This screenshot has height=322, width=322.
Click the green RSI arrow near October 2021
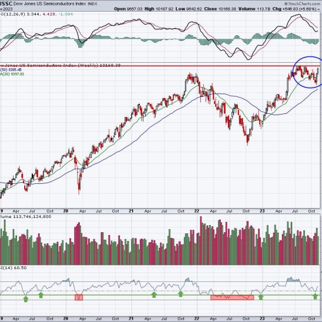(x=181, y=294)
